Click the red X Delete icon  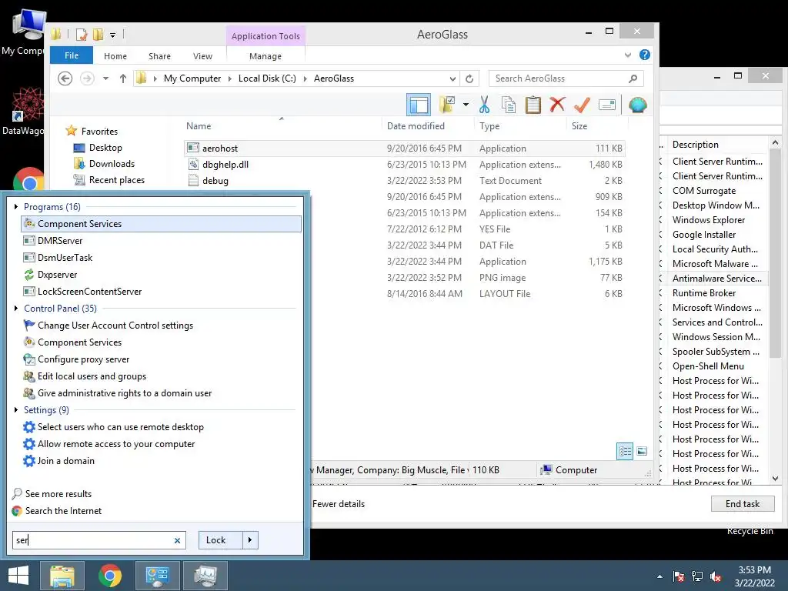[x=557, y=105]
